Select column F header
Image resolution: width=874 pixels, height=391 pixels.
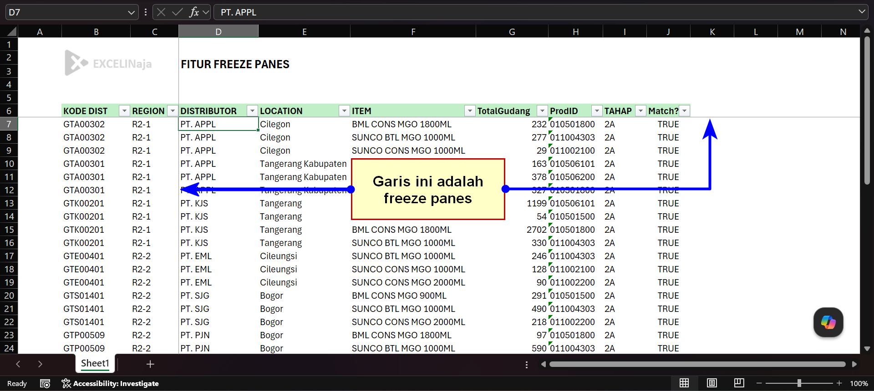tap(413, 32)
